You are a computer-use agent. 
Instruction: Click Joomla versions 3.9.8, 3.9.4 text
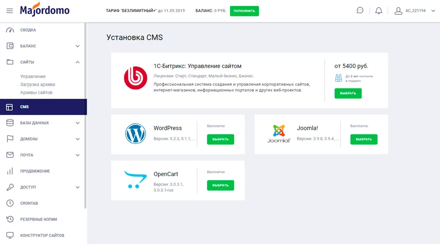[x=317, y=139]
